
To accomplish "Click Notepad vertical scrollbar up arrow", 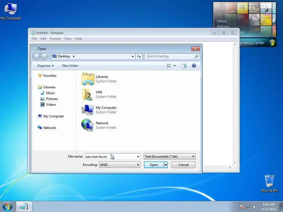I will (x=235, y=44).
